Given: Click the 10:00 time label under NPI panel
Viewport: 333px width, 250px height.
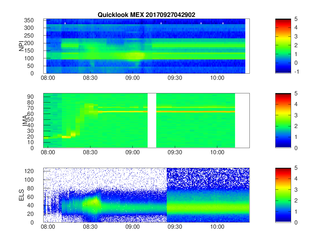Looking at the screenshot, I should [x=217, y=78].
